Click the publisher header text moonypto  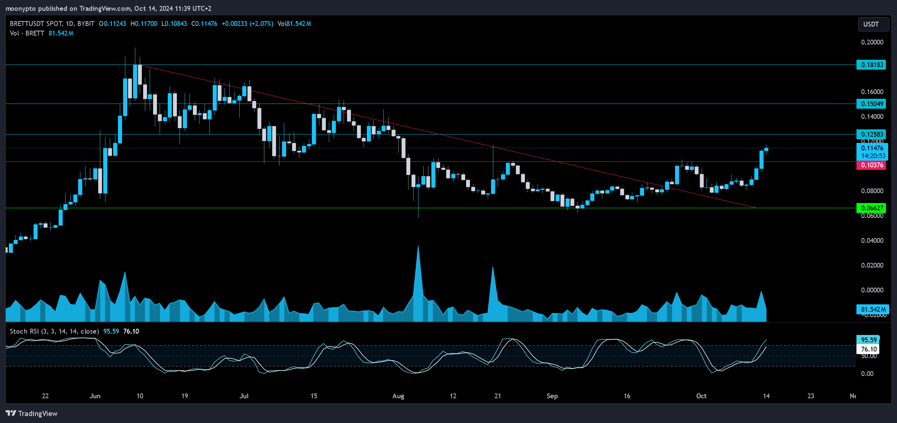[x=21, y=8]
